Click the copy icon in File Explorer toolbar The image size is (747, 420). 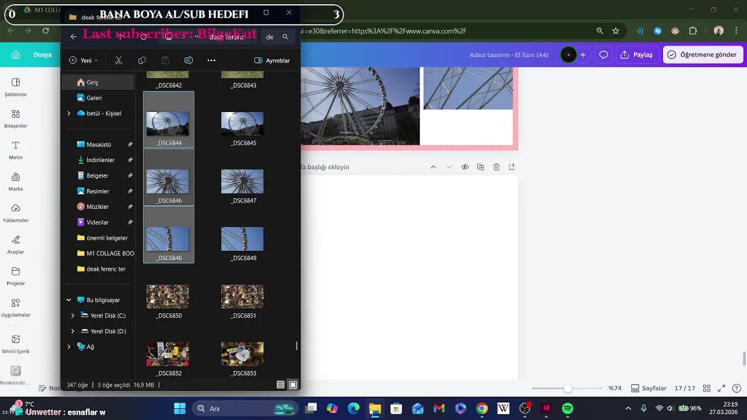pyautogui.click(x=142, y=60)
